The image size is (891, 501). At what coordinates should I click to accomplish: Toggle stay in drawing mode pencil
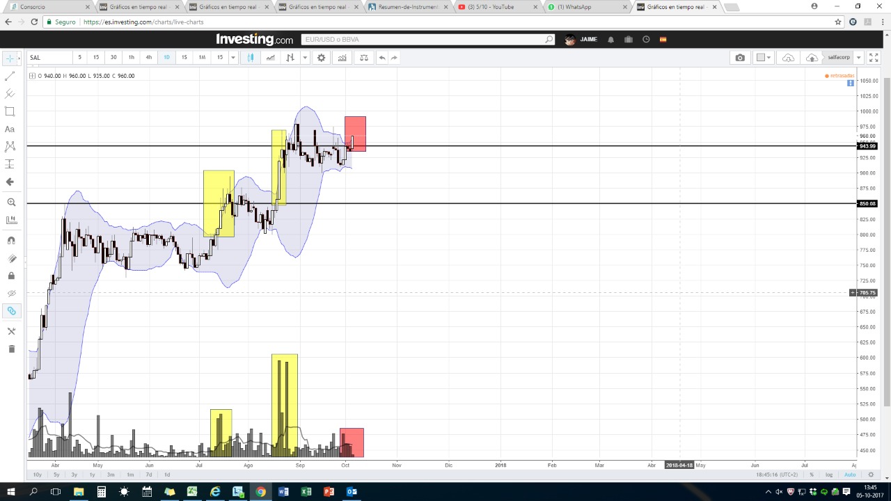[10, 258]
